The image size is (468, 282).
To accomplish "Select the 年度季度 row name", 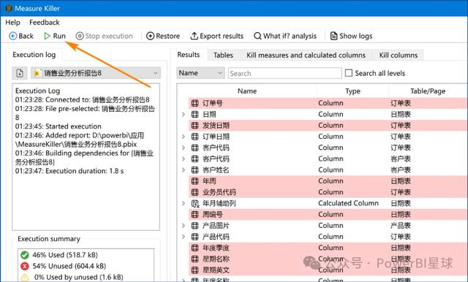I will point(216,248).
